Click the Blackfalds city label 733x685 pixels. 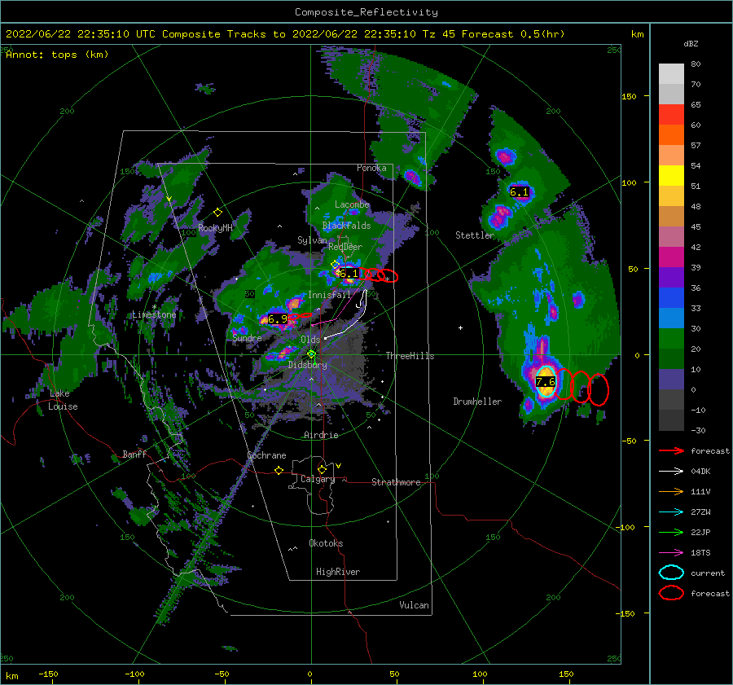346,226
